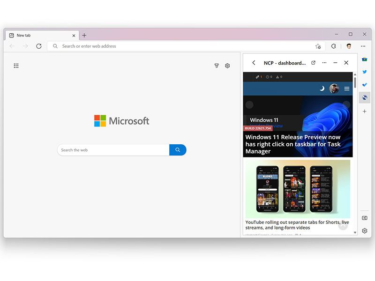The height and width of the screenshot is (281, 375).
Task: Open the browser profile avatar
Action: click(x=349, y=46)
